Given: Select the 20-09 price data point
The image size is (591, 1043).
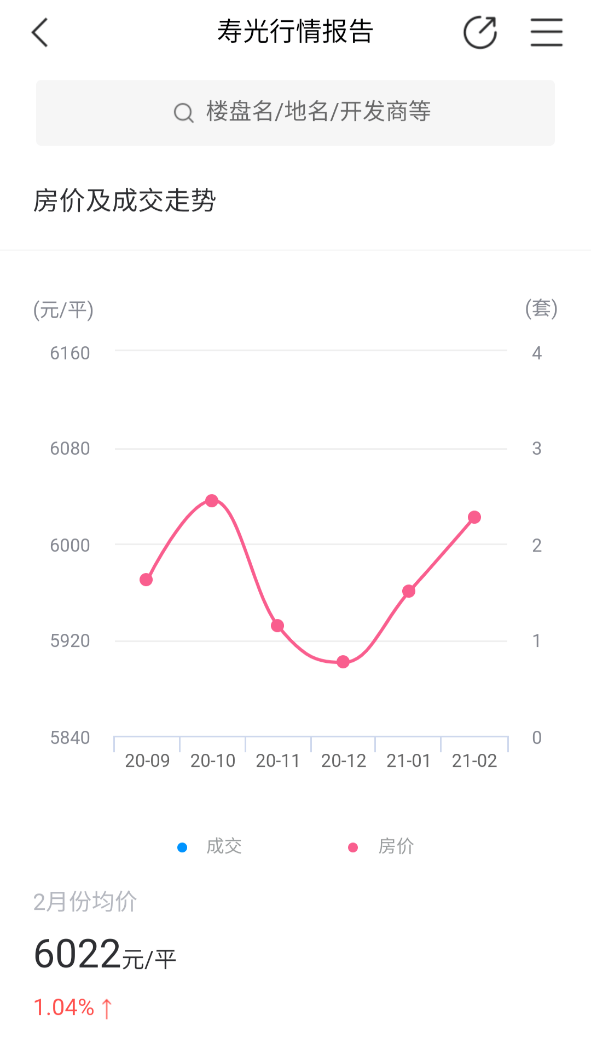Looking at the screenshot, I should click(146, 580).
